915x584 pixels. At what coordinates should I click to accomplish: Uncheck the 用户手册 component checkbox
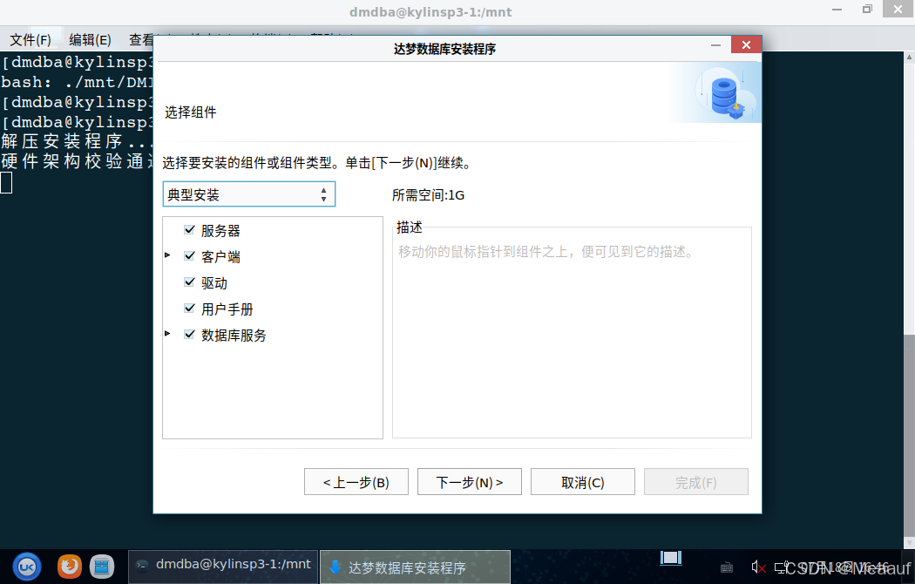click(x=189, y=308)
